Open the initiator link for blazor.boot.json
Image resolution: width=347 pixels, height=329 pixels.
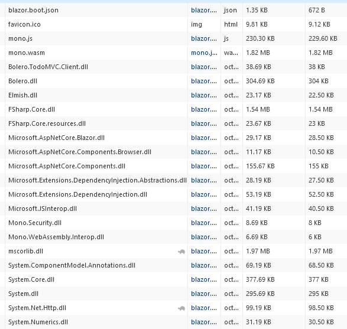(204, 10)
